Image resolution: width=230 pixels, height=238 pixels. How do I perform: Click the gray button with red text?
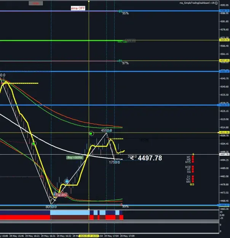pos(36,3)
